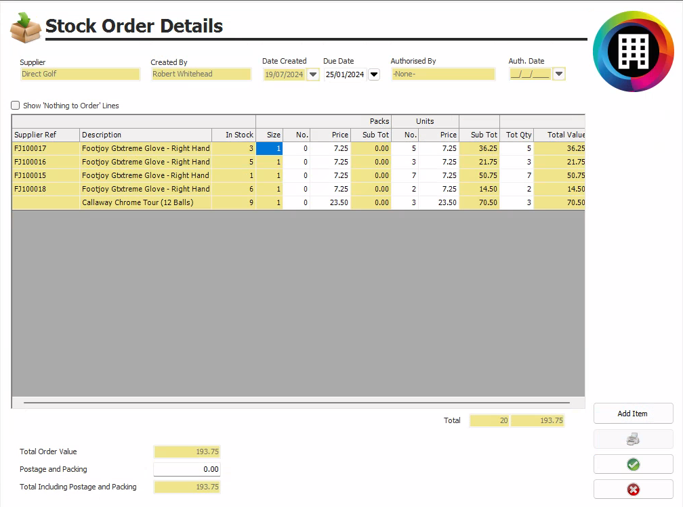Cancel with the red cross button

[634, 489]
